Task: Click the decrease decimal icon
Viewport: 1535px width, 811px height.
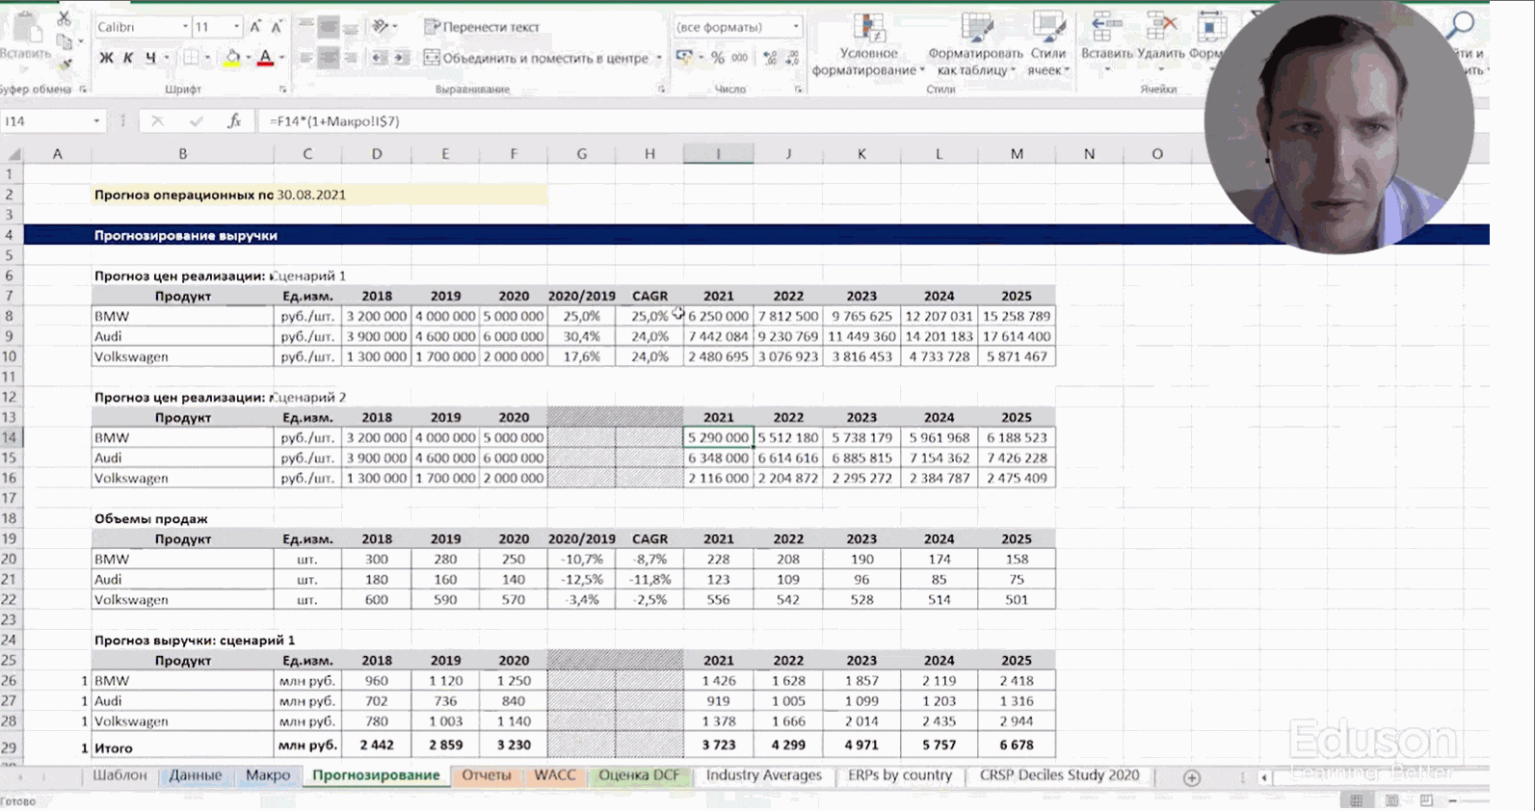Action: 792,58
